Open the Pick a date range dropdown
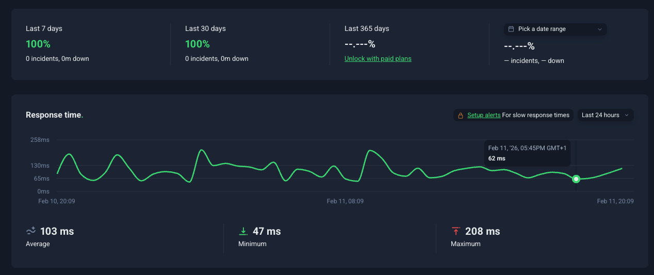 tap(555, 29)
